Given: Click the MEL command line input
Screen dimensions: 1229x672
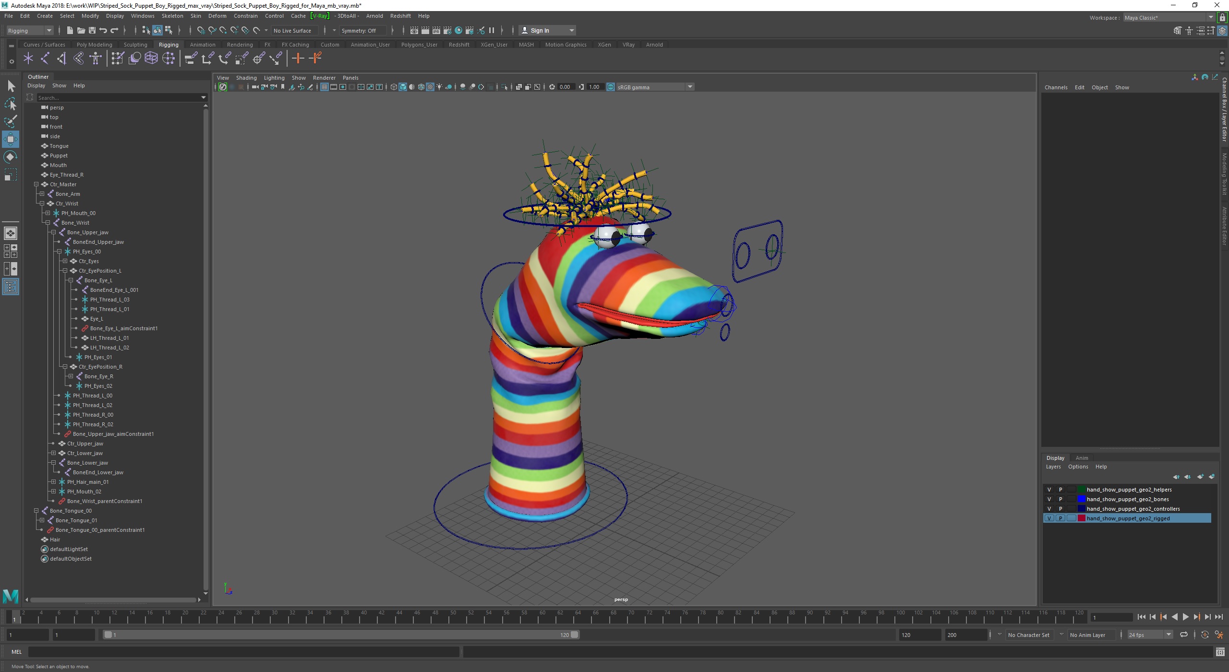Looking at the screenshot, I should coord(243,652).
